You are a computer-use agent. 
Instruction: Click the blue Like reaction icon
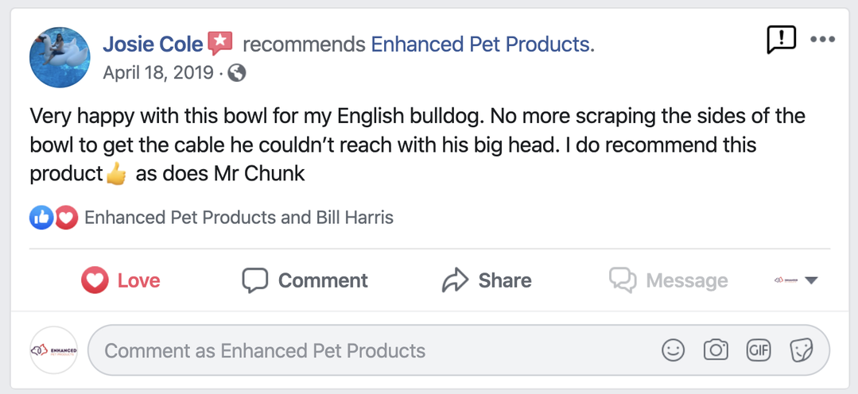coord(41,217)
